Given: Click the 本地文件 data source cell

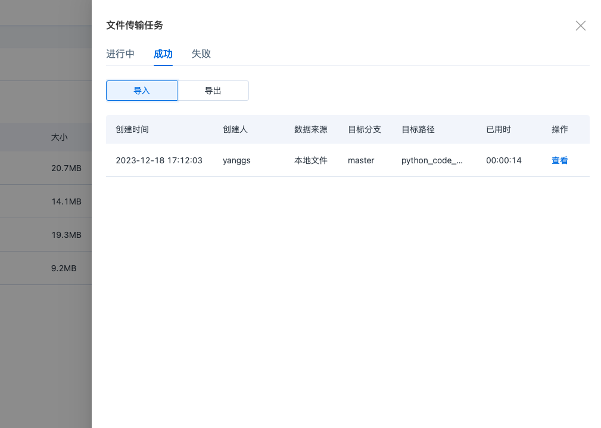Looking at the screenshot, I should coord(310,160).
